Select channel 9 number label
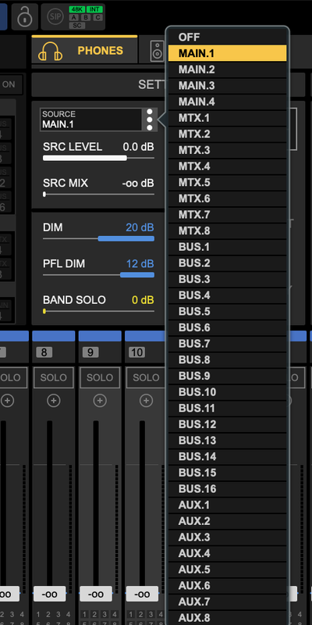This screenshot has height=625, width=312. tap(90, 352)
